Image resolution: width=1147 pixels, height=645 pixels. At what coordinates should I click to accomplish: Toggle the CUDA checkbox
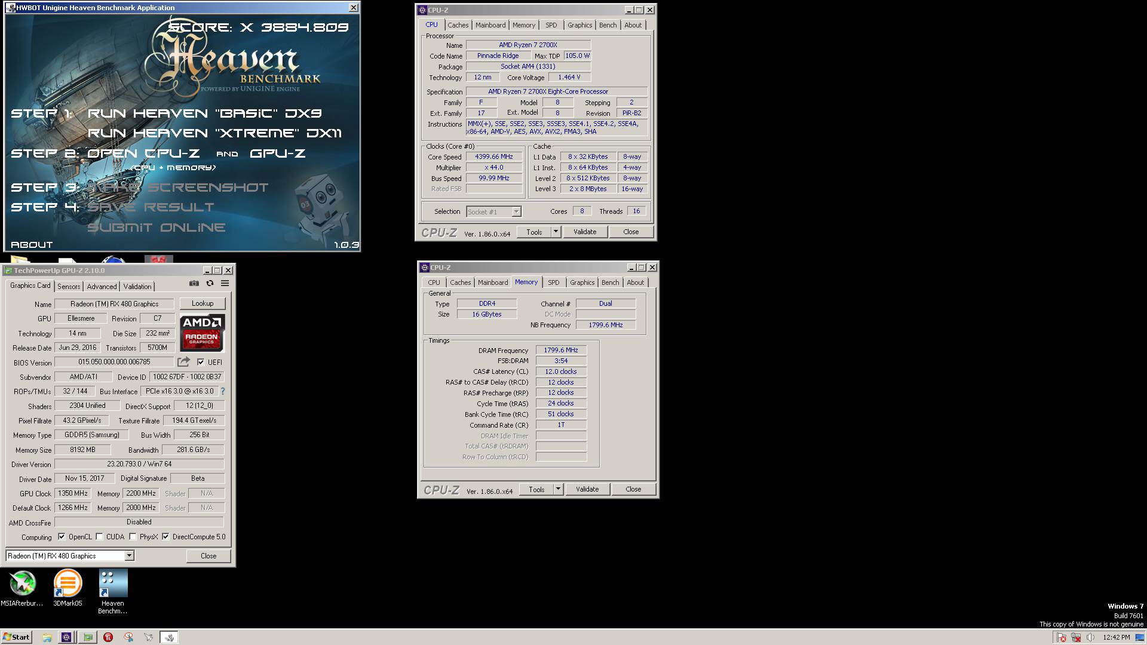click(99, 536)
